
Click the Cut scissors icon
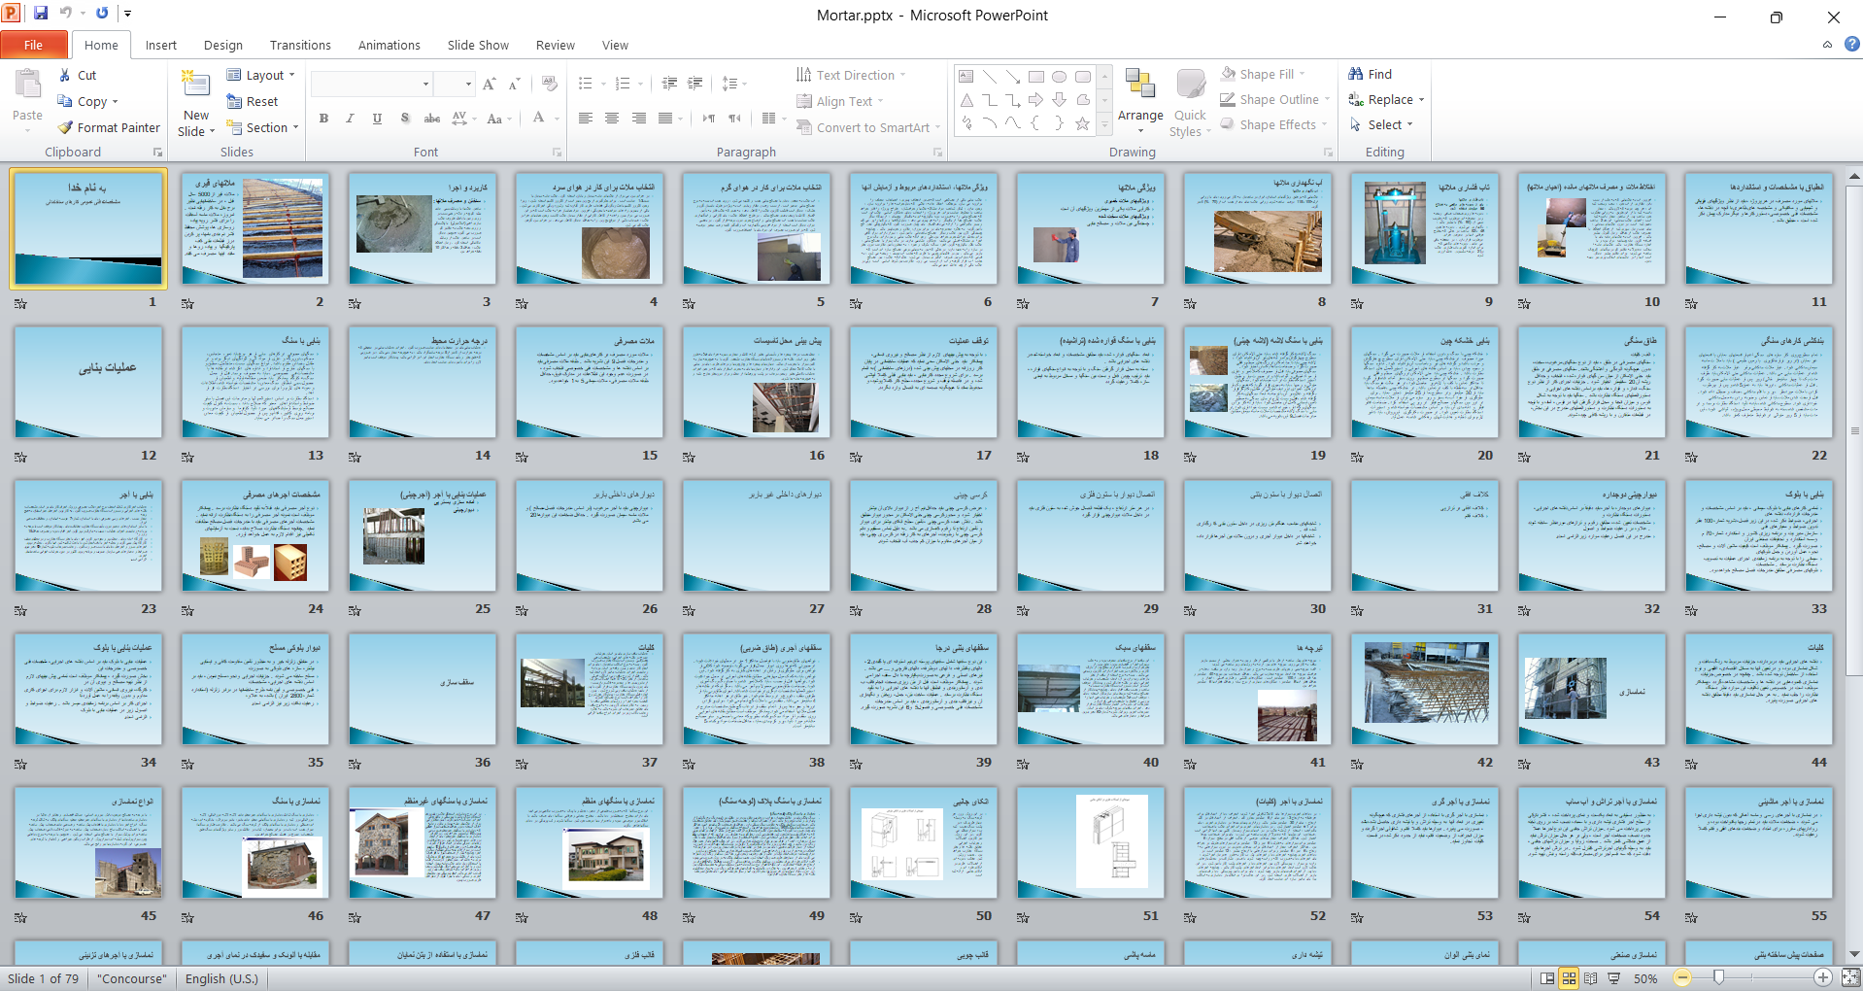(x=64, y=75)
